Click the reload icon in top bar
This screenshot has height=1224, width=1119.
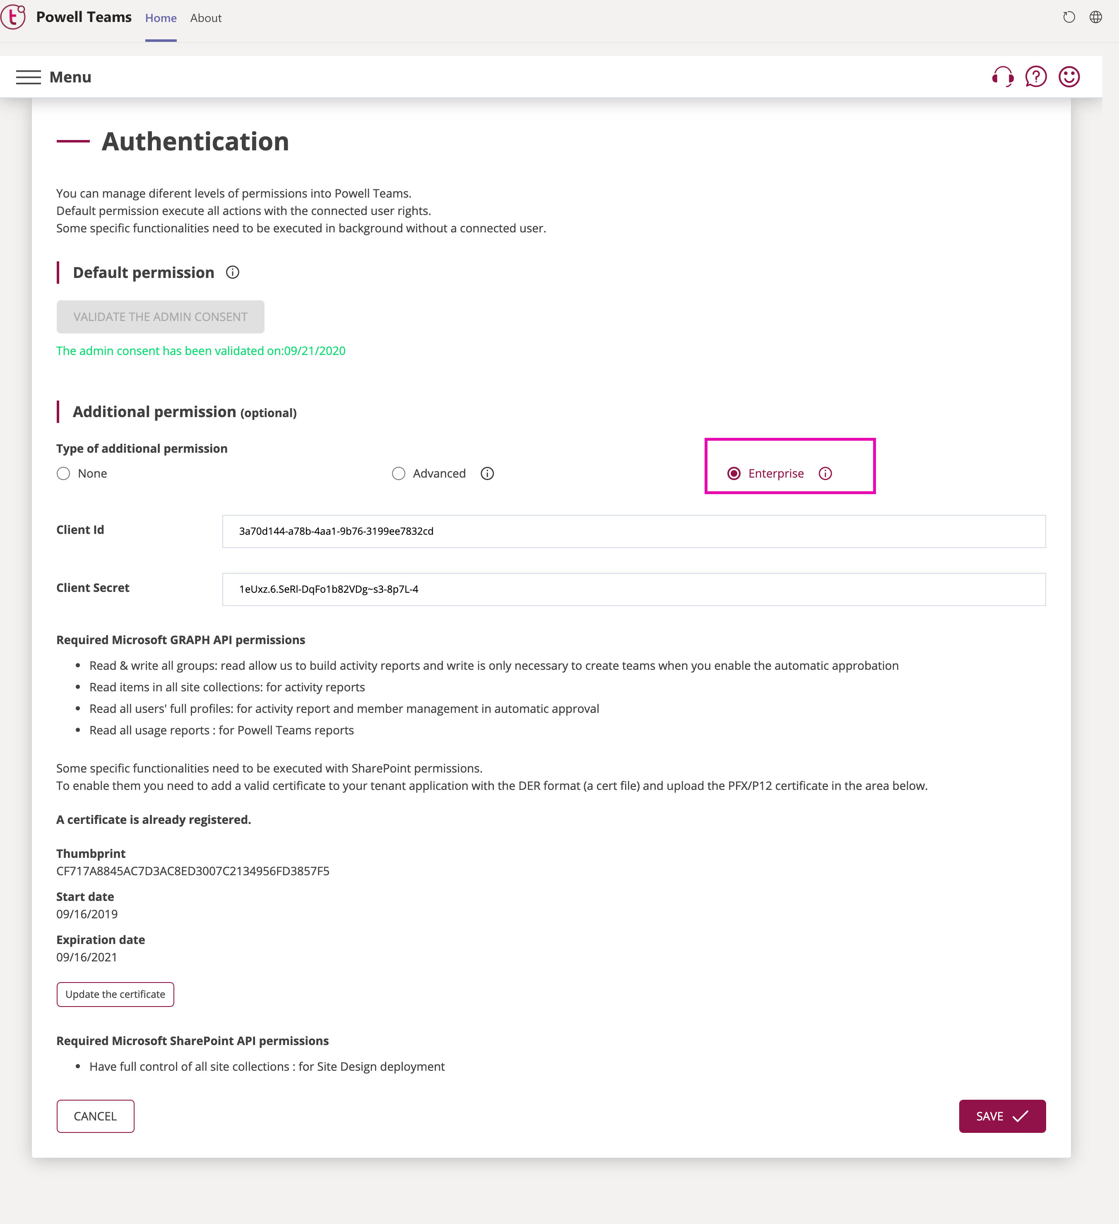(1069, 17)
